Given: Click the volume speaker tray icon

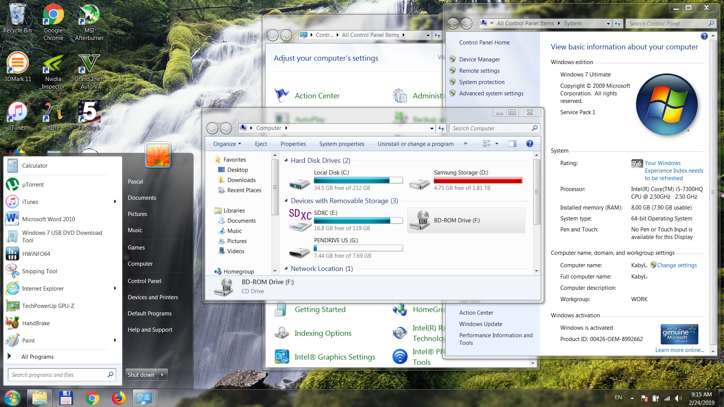Looking at the screenshot, I should click(x=678, y=398).
